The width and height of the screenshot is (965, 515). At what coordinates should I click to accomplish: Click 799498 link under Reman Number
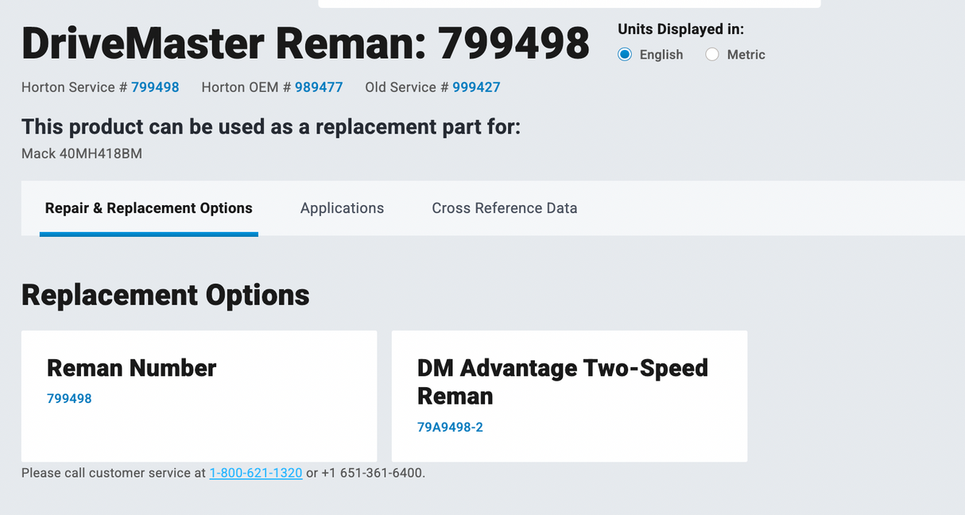pos(69,398)
